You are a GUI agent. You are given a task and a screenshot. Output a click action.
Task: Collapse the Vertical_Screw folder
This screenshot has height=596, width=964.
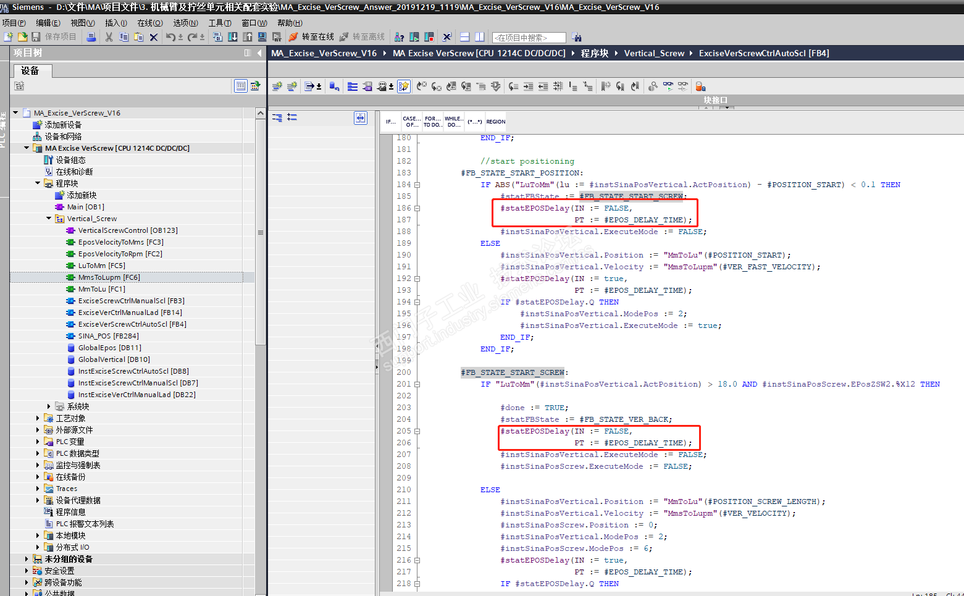49,219
